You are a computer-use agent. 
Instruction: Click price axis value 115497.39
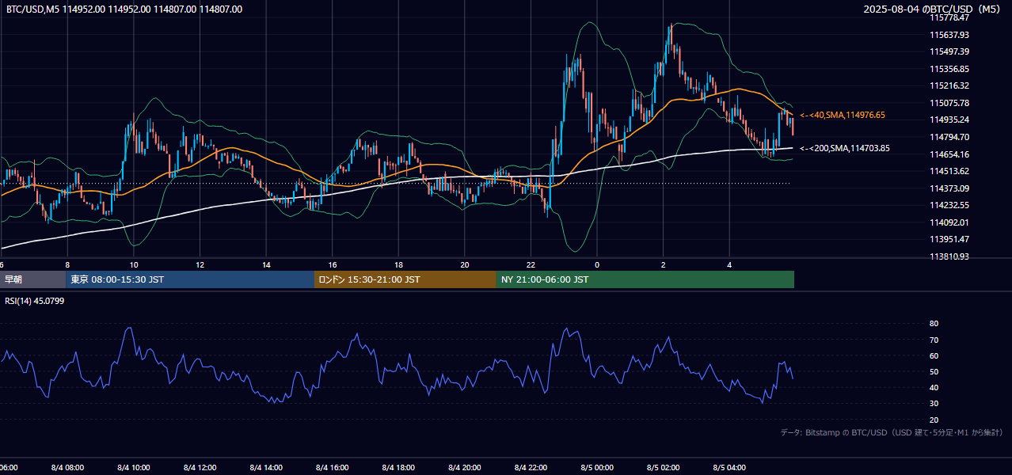tap(949, 51)
